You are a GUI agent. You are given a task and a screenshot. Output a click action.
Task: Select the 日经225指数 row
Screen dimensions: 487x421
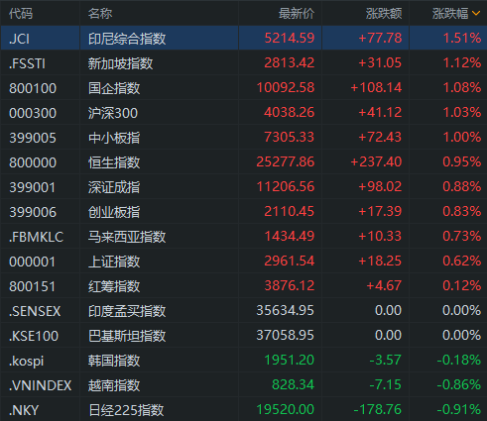pos(243,409)
